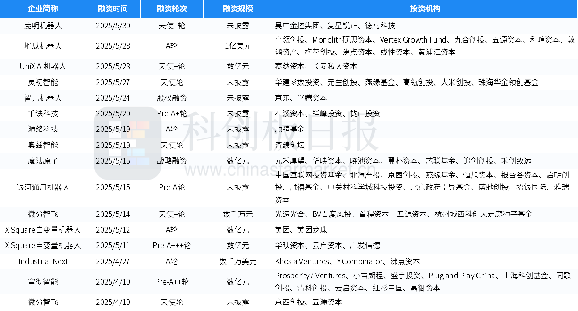Select investors 京东、孚腾资本

[301, 98]
